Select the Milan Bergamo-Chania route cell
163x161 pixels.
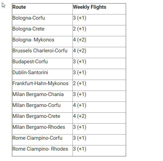[x=42, y=96]
